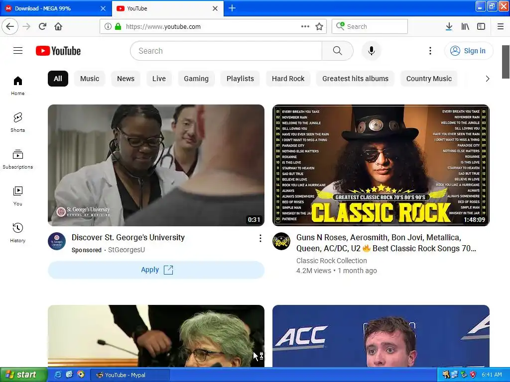Screen dimensions: 510x382
Task: Open the You section in sidebar
Action: point(18,196)
